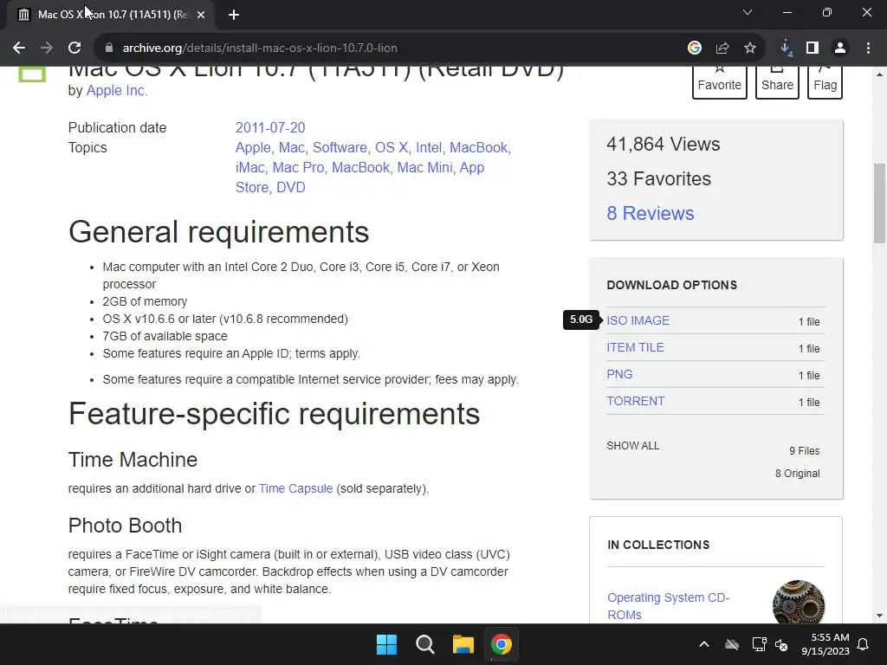
Task: Click the 9 Files text
Action: coord(805,451)
